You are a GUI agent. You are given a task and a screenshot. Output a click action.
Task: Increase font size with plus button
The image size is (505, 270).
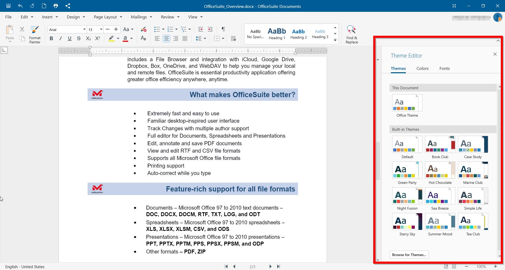pyautogui.click(x=116, y=29)
